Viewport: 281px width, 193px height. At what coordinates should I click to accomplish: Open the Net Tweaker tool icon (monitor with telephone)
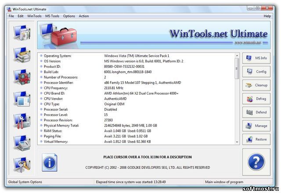tap(22, 143)
